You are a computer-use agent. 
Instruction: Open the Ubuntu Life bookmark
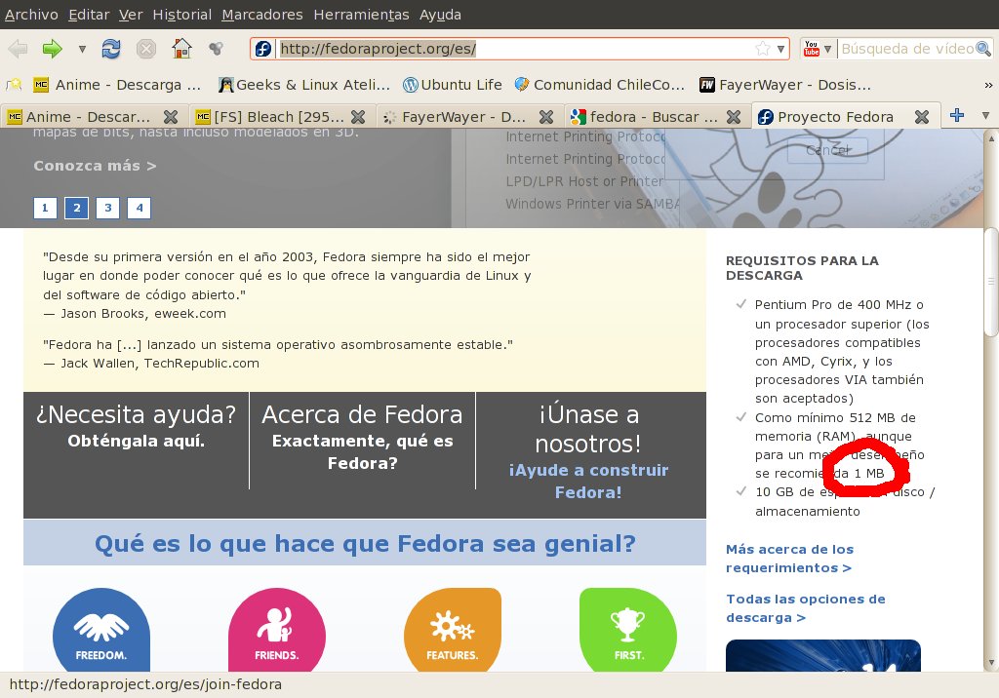pos(453,85)
